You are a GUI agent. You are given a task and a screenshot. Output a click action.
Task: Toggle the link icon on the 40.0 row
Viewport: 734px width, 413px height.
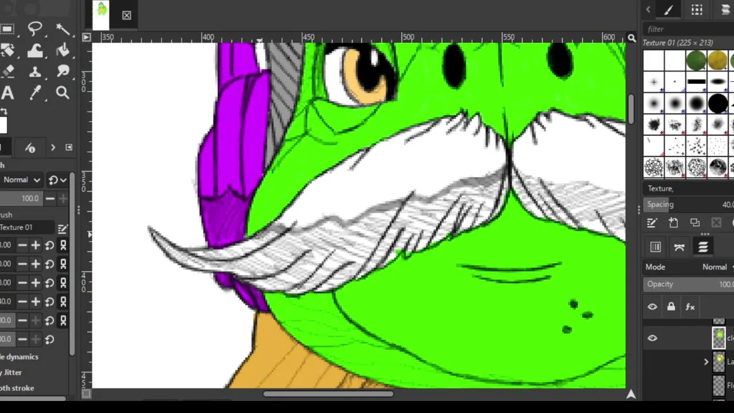[64, 302]
